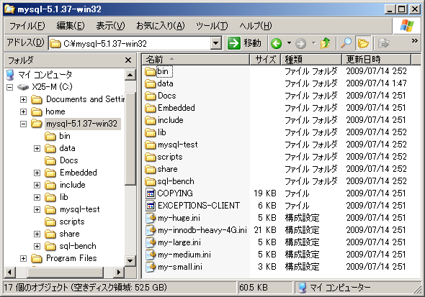Select my-medium.ini config file icon
The width and height of the screenshot is (425, 297).
151,255
